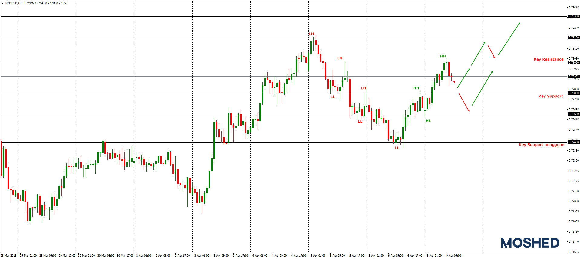Click the 0.73020 resistance price tag
The image size is (580, 259).
[x=573, y=63]
